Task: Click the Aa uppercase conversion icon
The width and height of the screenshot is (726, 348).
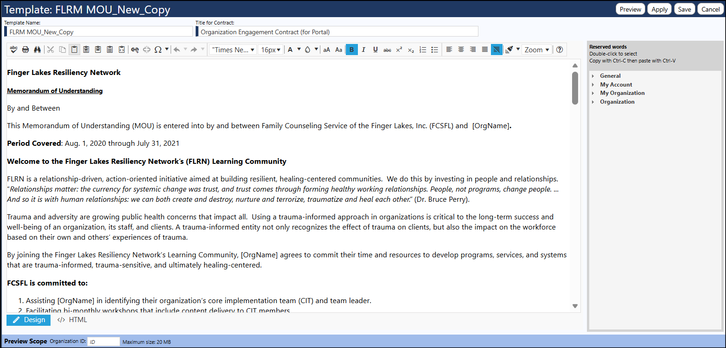Action: tap(339, 50)
